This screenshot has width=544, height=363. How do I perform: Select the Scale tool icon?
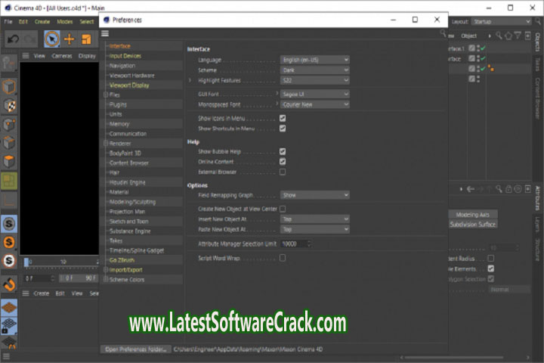[x=87, y=39]
